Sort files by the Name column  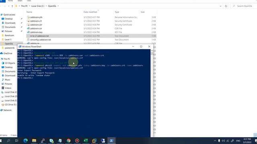coord(29,12)
